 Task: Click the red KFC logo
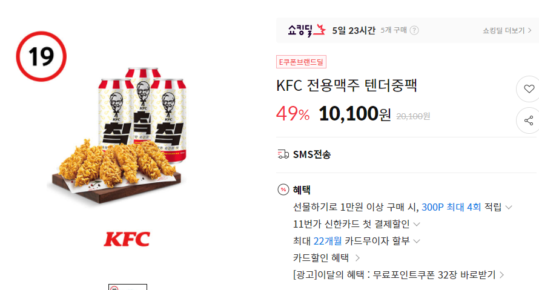pos(127,239)
